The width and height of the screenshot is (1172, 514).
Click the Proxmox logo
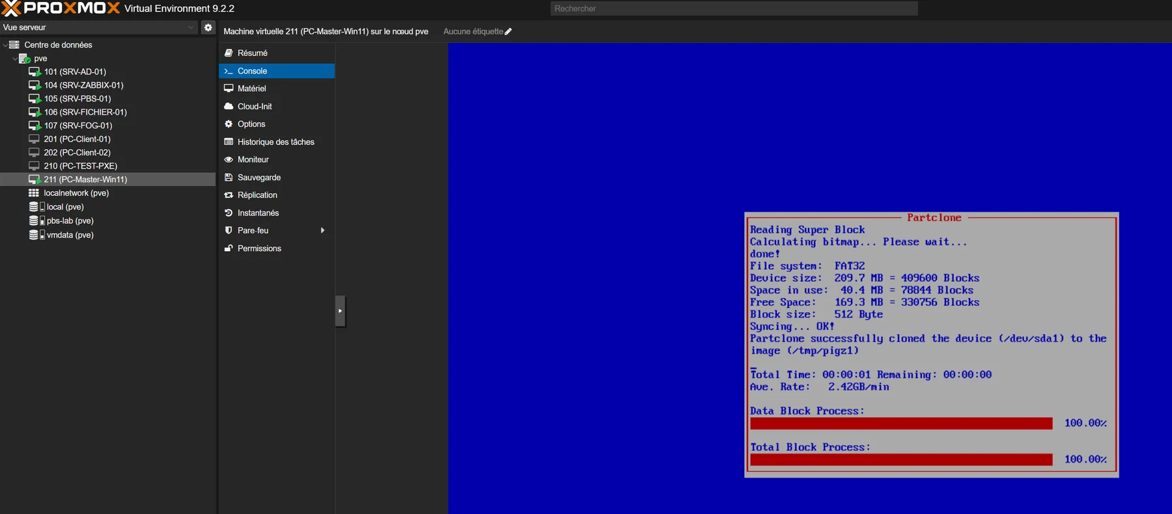[x=61, y=8]
